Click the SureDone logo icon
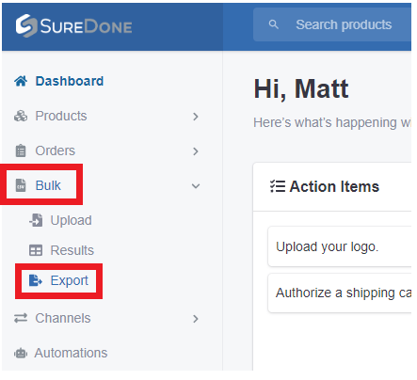The width and height of the screenshot is (417, 380). [x=26, y=25]
